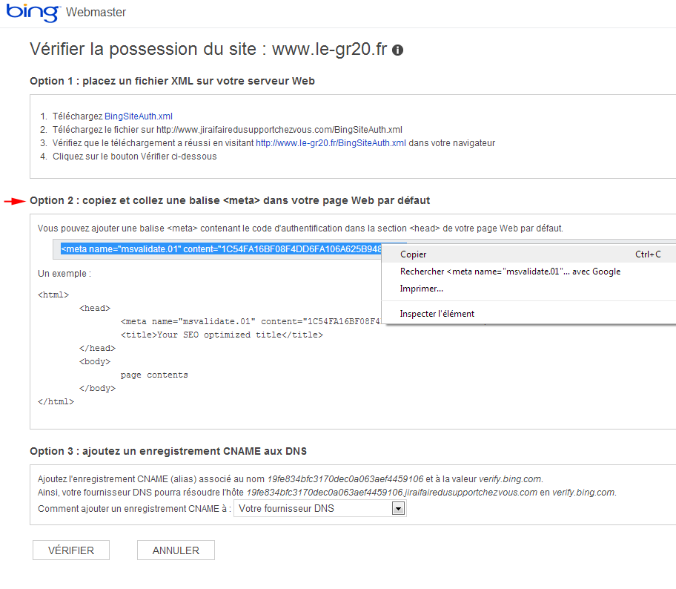Click the Option 1 XML file heading
This screenshot has height=589, width=676.
(x=172, y=81)
